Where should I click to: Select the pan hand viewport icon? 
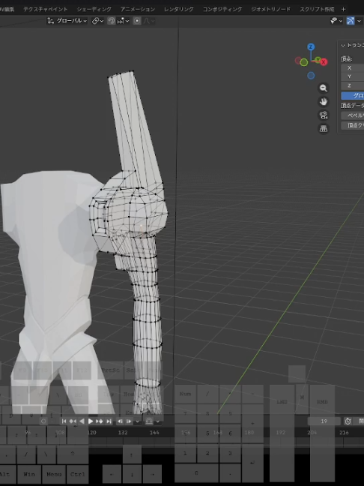[x=324, y=102]
